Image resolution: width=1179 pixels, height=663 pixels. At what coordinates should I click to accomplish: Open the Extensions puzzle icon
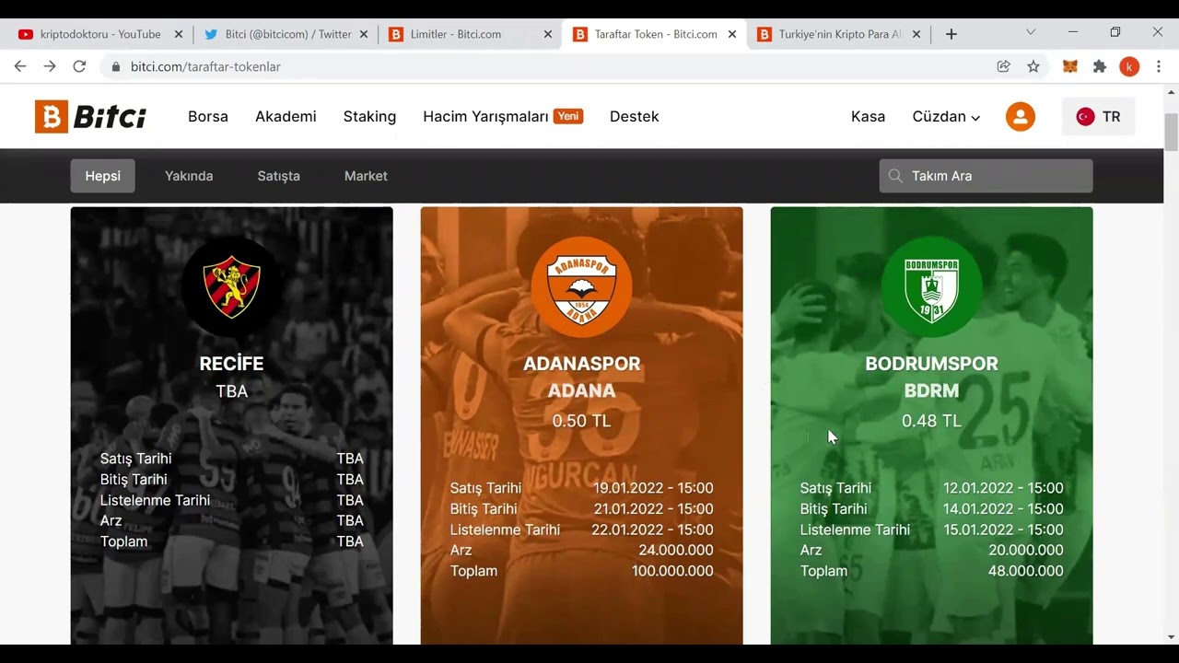pyautogui.click(x=1100, y=66)
